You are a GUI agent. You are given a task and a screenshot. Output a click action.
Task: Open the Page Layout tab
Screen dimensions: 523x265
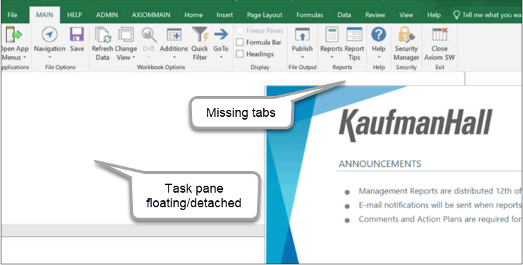pos(265,15)
